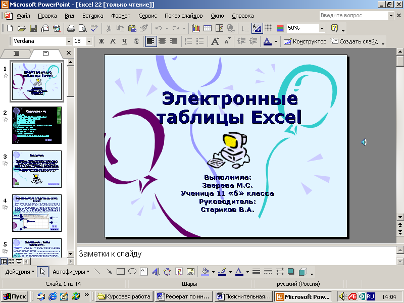Insert a chart using the chart icon
404x303 pixels.
(196, 28)
